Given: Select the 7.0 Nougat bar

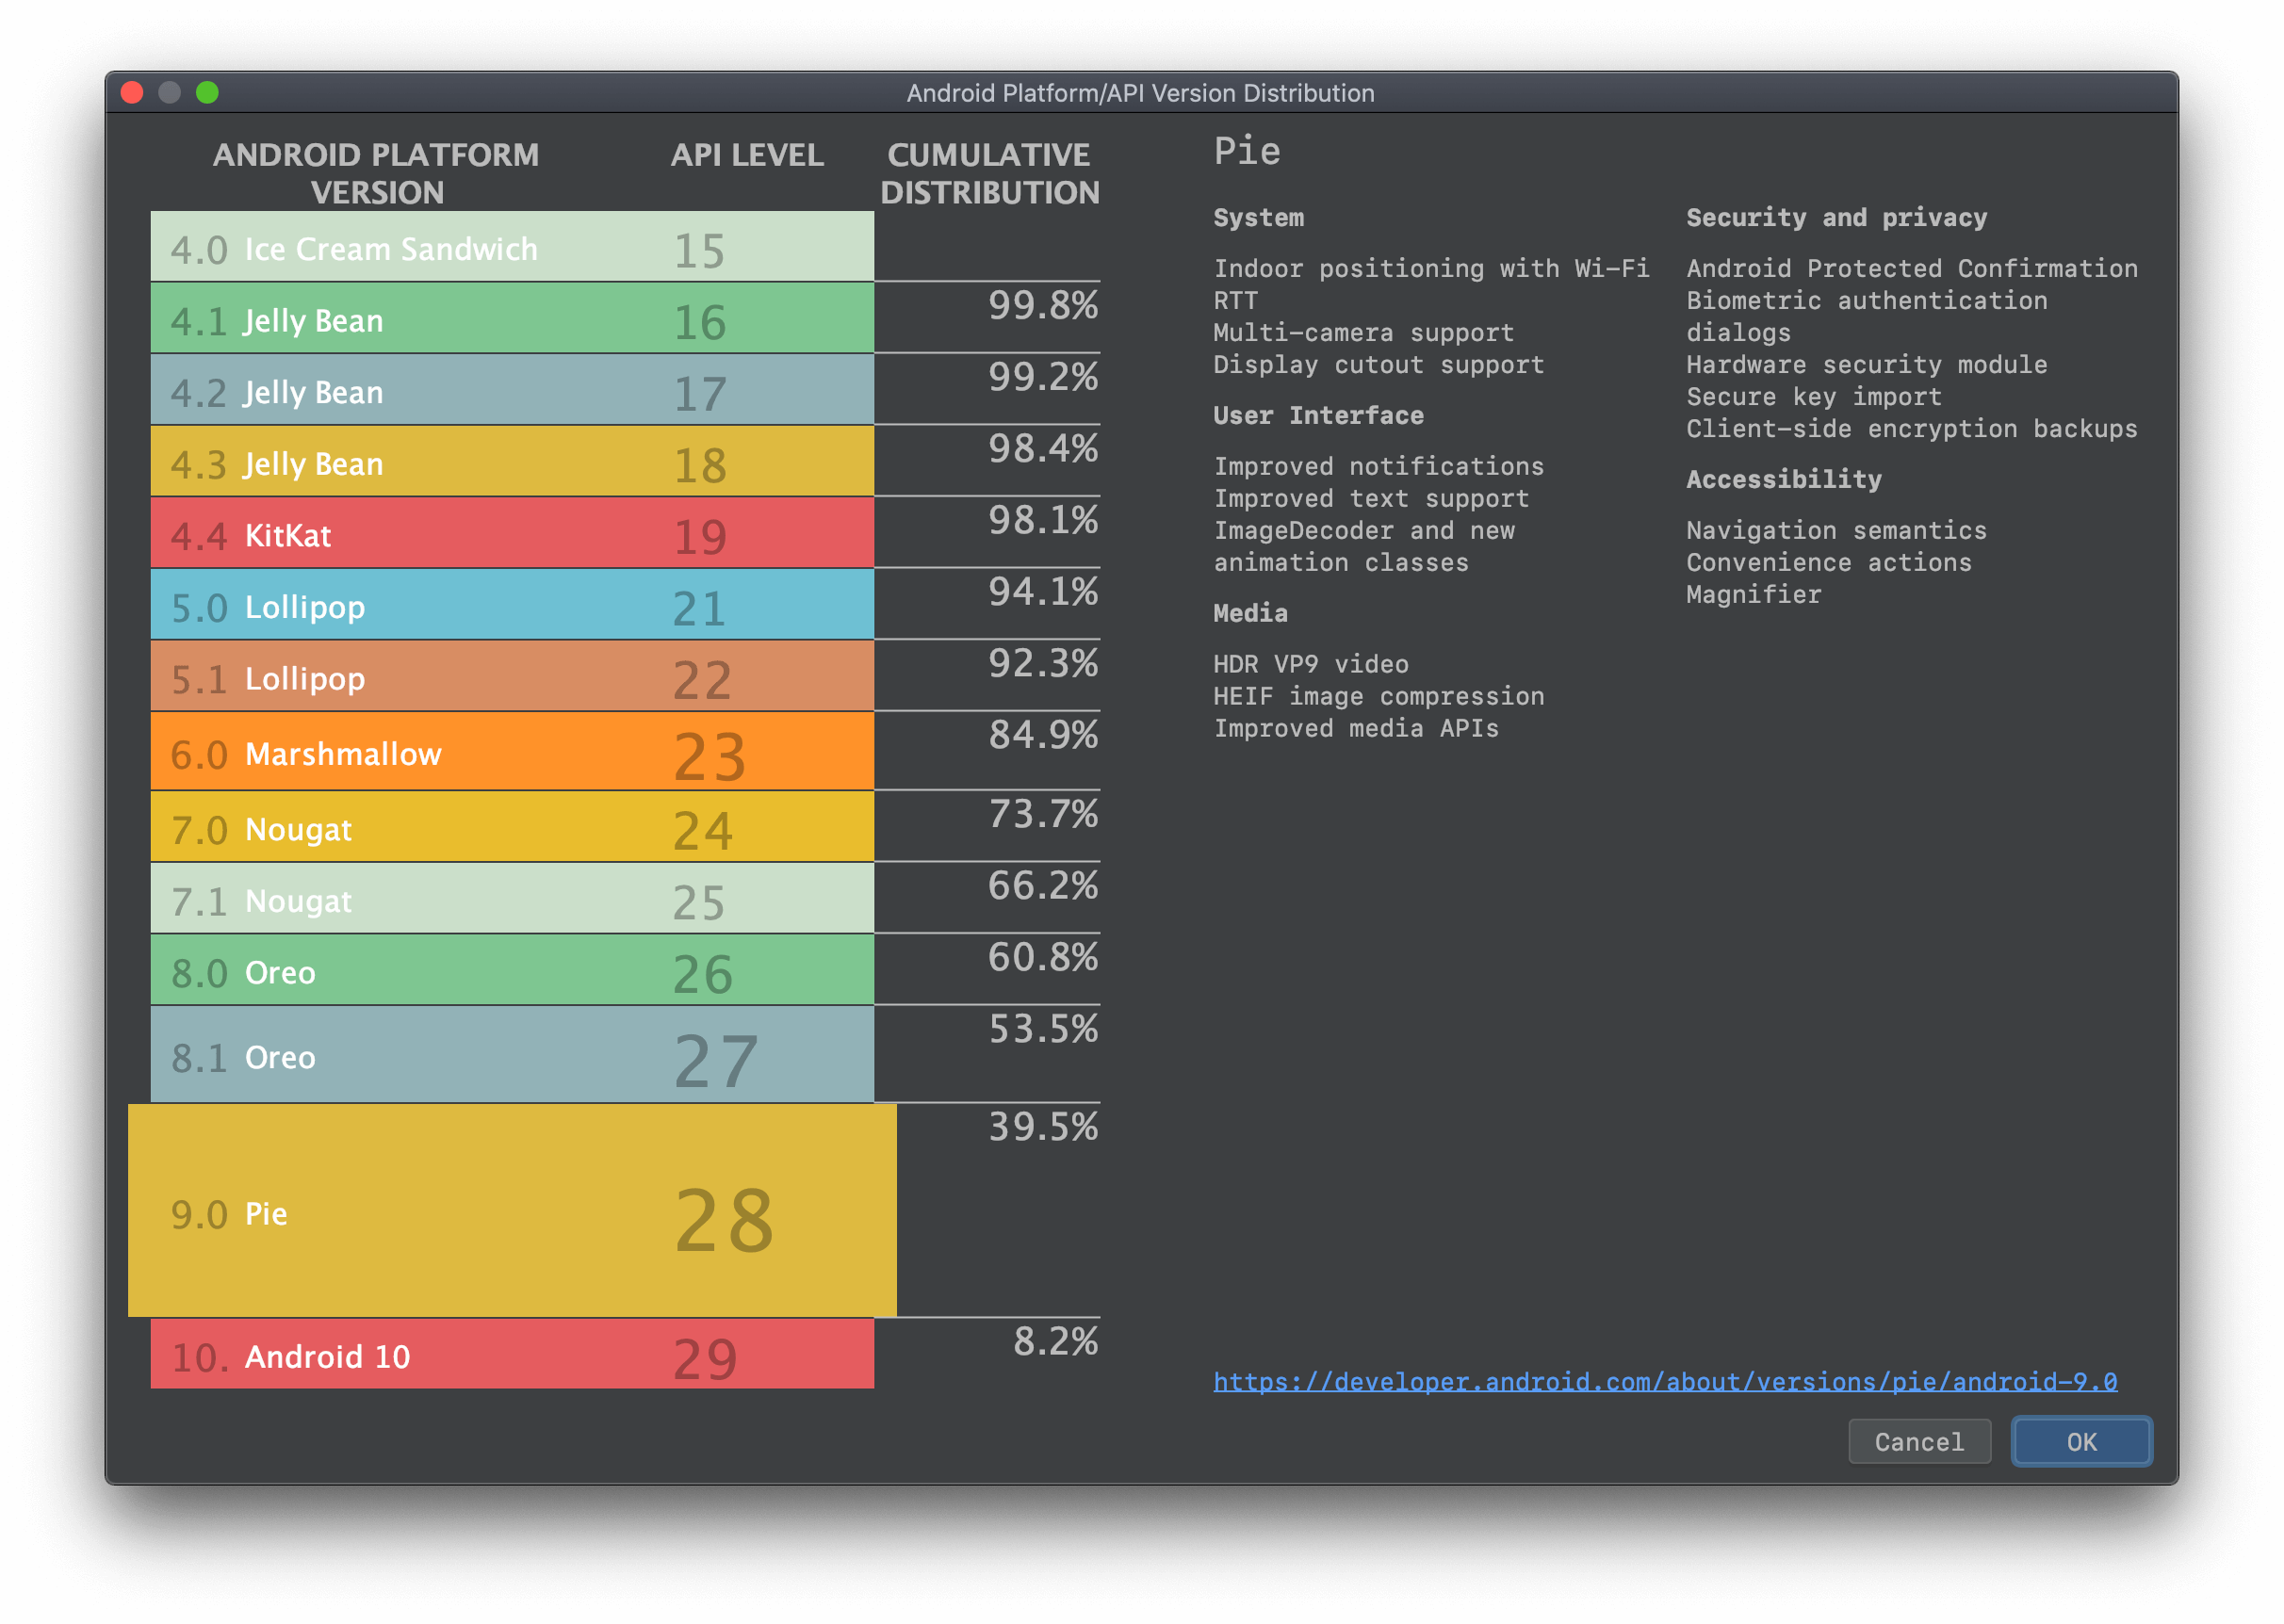Looking at the screenshot, I should [x=511, y=828].
